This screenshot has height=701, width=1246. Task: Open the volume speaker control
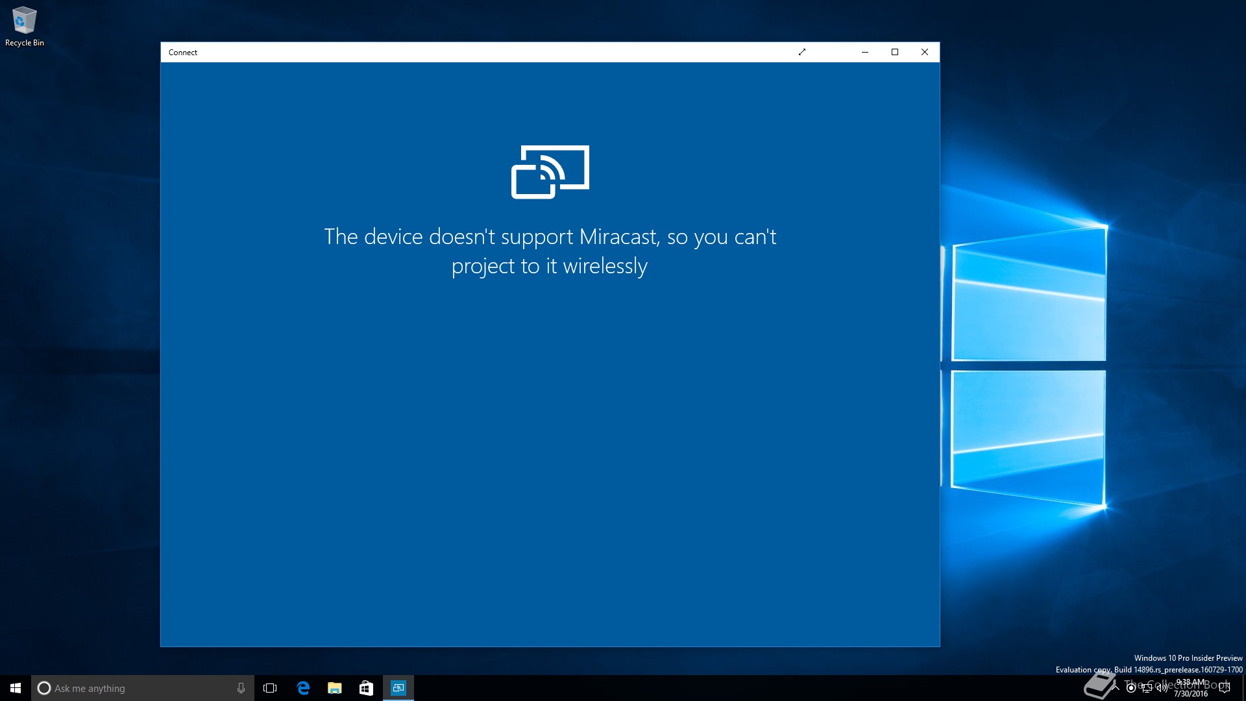[x=1162, y=688]
